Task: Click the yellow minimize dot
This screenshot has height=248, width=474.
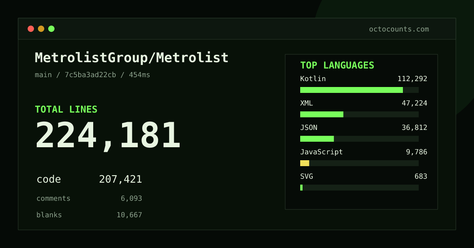Action: pyautogui.click(x=41, y=29)
